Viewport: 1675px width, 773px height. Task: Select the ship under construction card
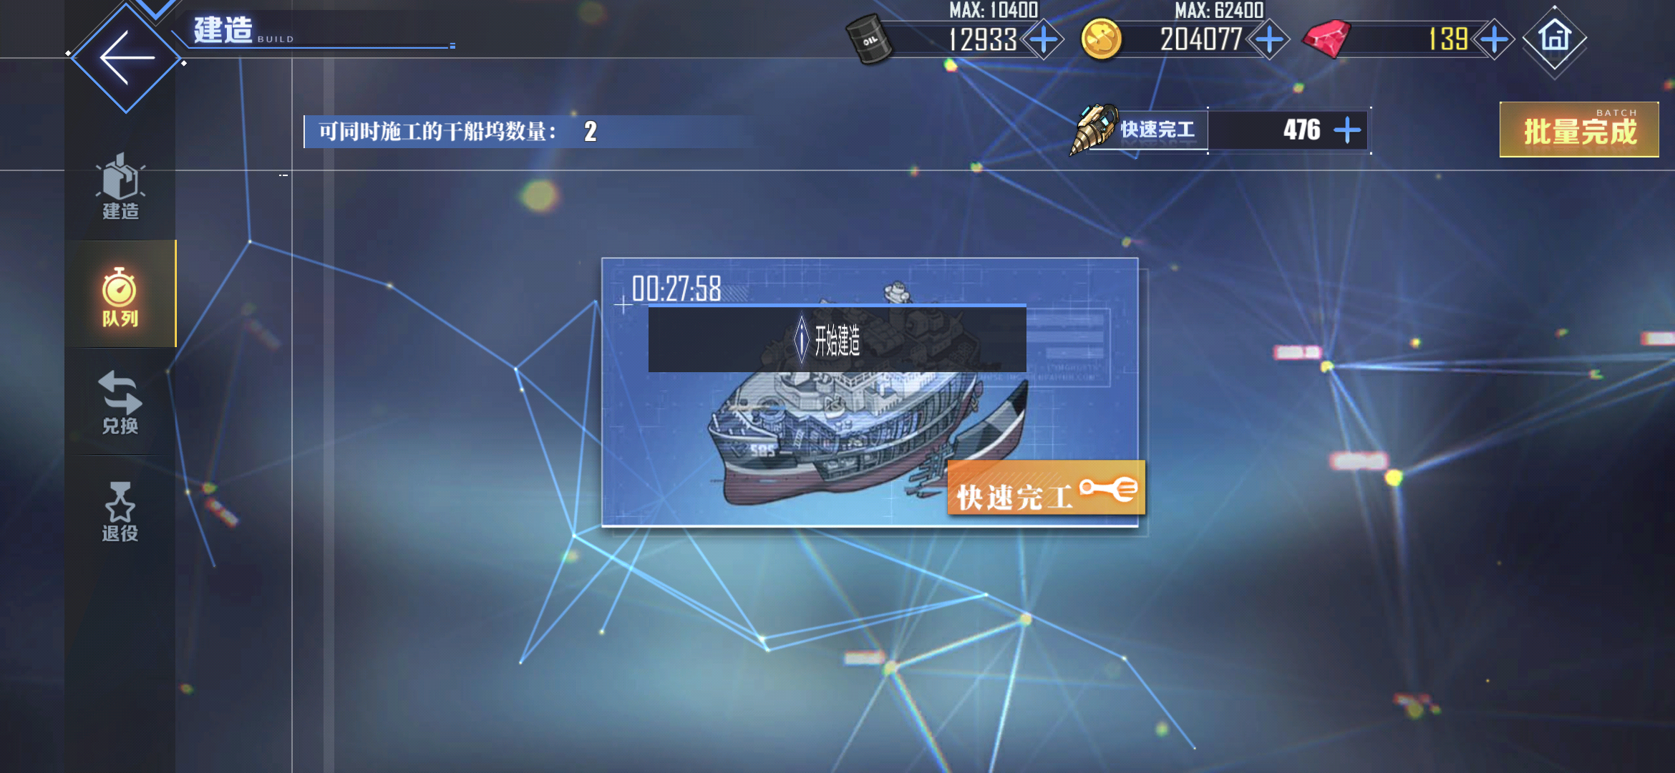(870, 392)
